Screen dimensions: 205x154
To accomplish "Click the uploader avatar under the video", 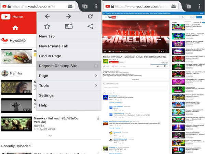I will coord(106,61).
